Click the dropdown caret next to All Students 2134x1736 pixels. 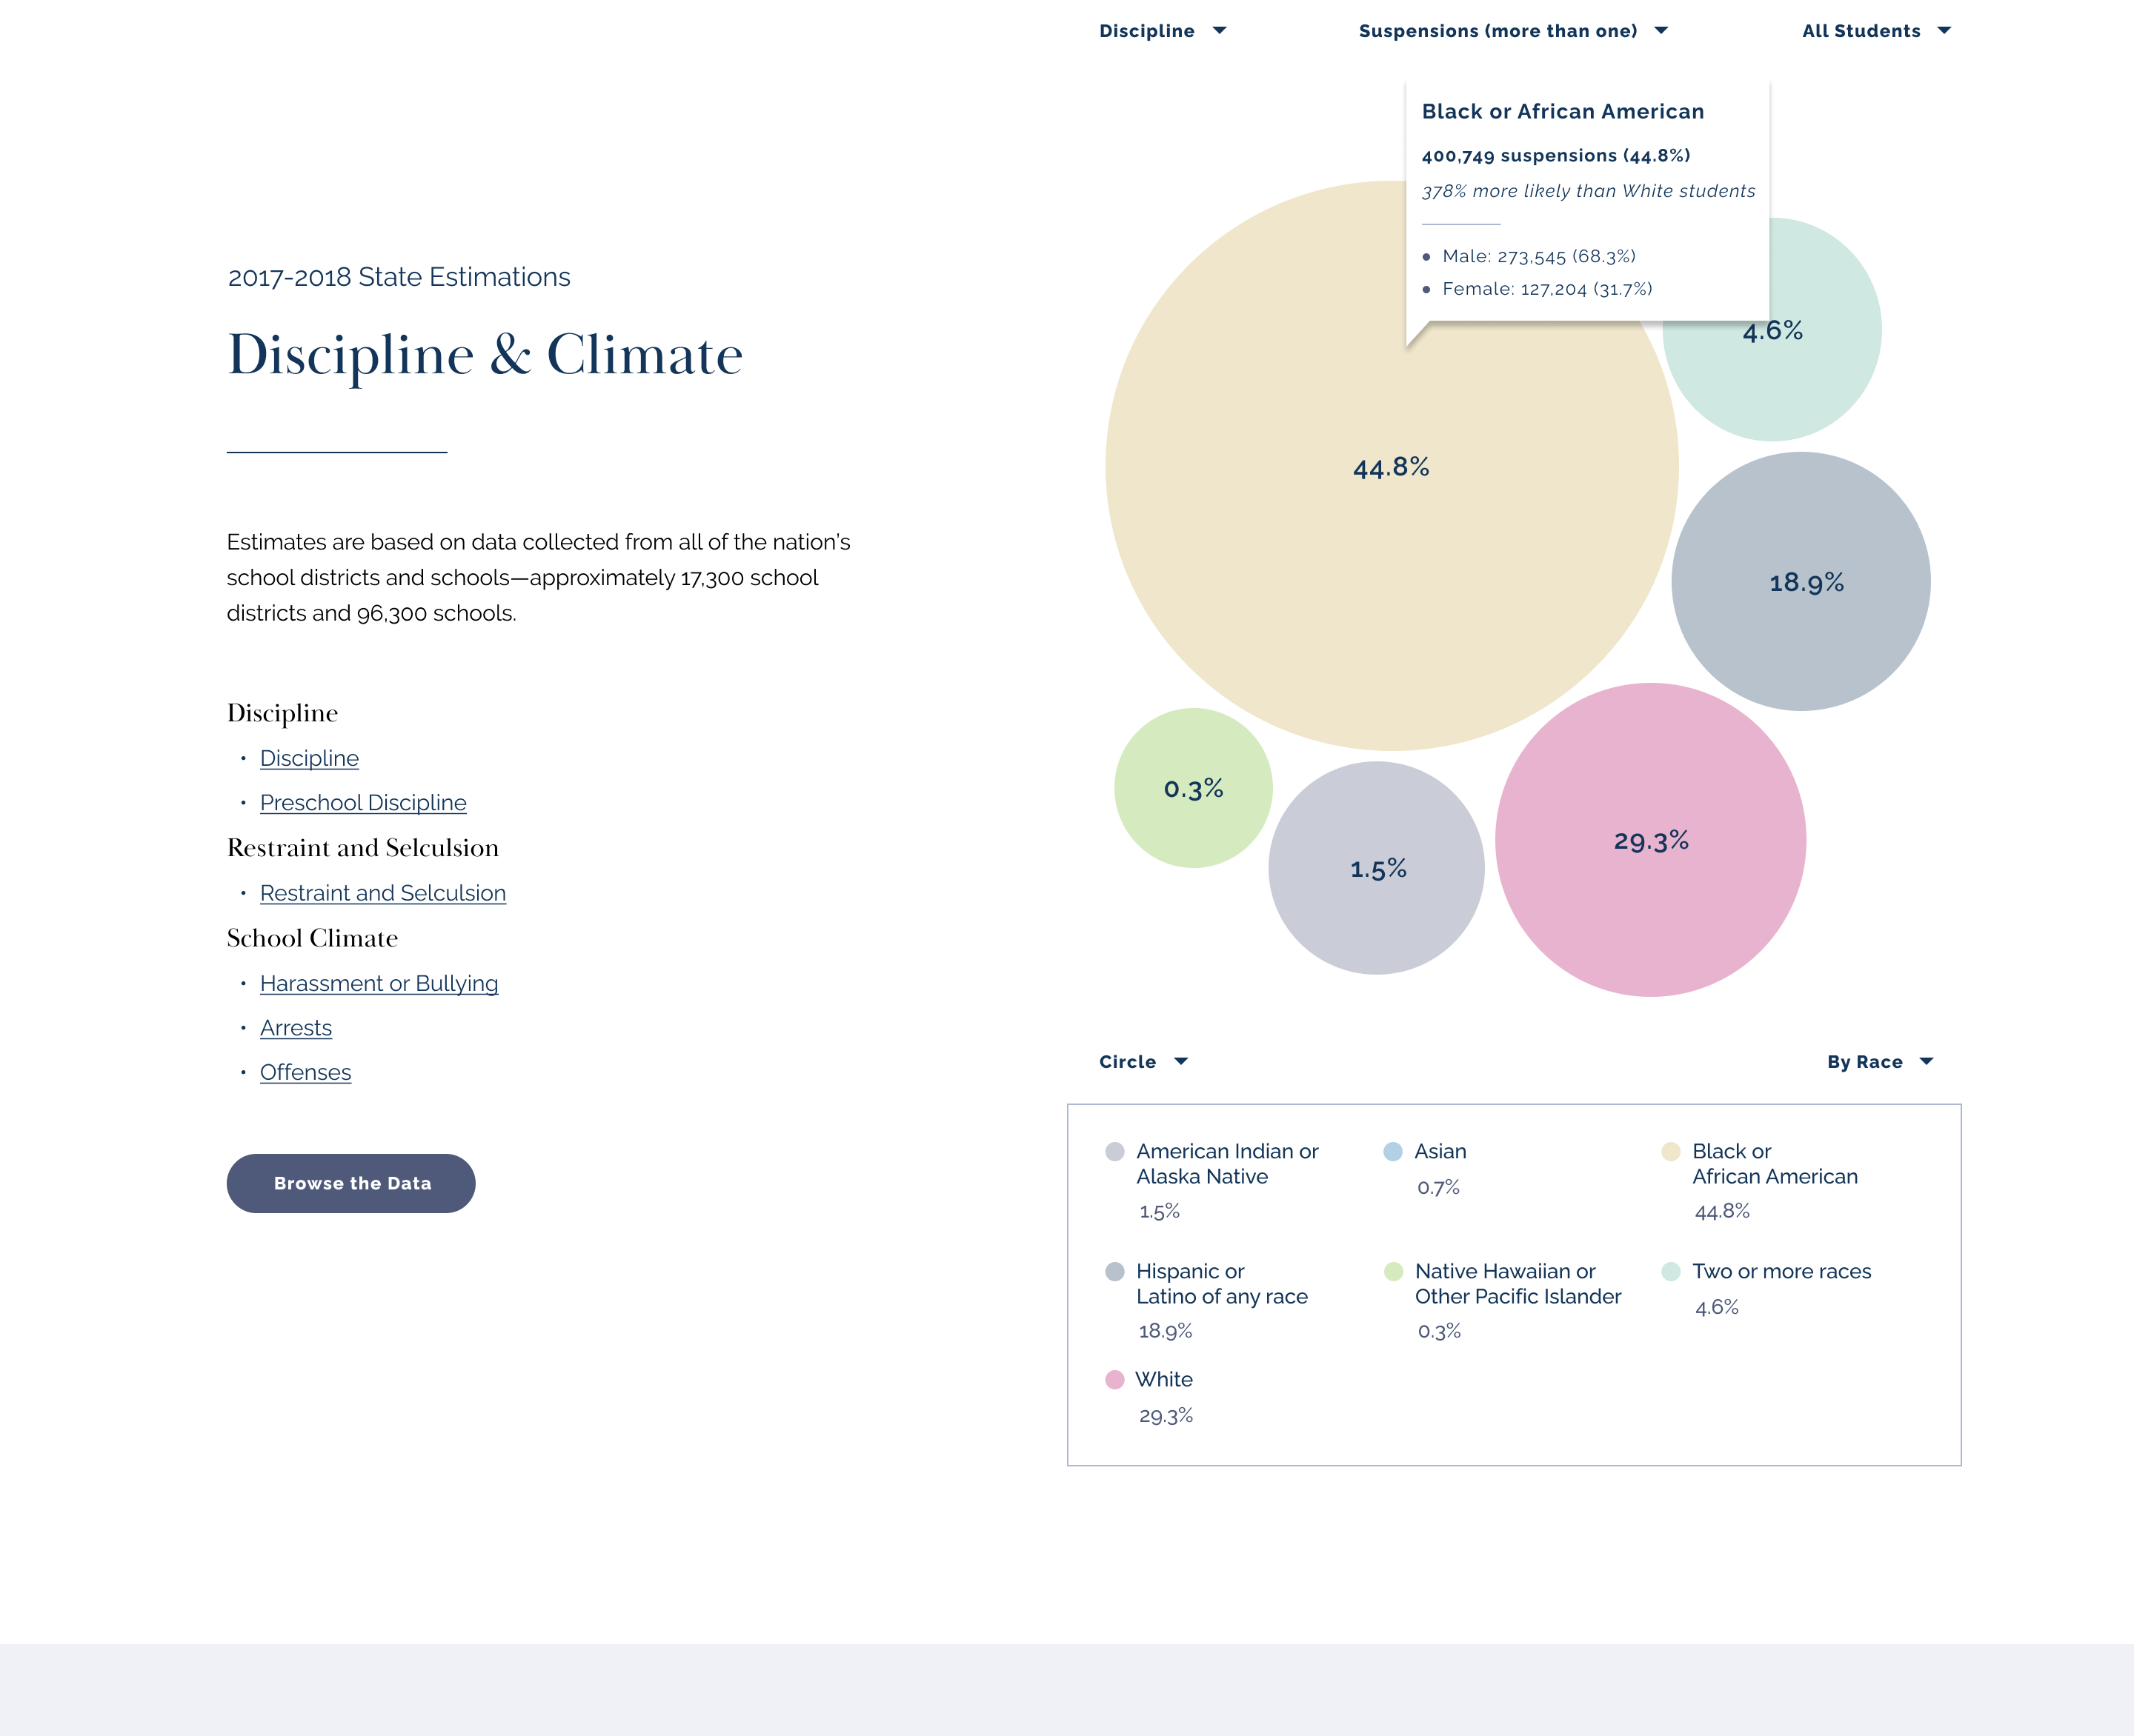pos(1943,31)
